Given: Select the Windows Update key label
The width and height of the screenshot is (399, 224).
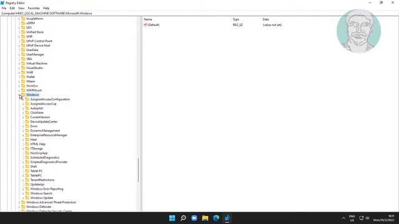Looking at the screenshot, I should pos(42,198).
